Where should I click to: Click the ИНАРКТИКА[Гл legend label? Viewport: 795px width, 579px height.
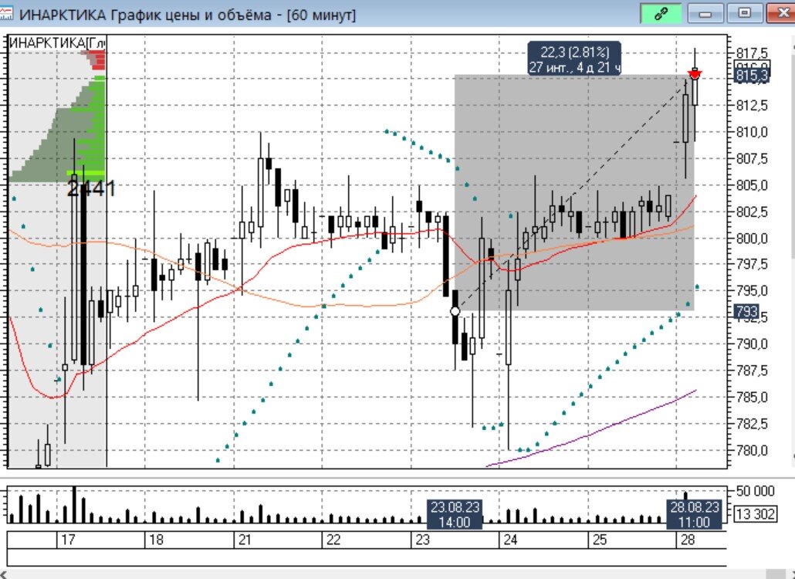pyautogui.click(x=57, y=42)
